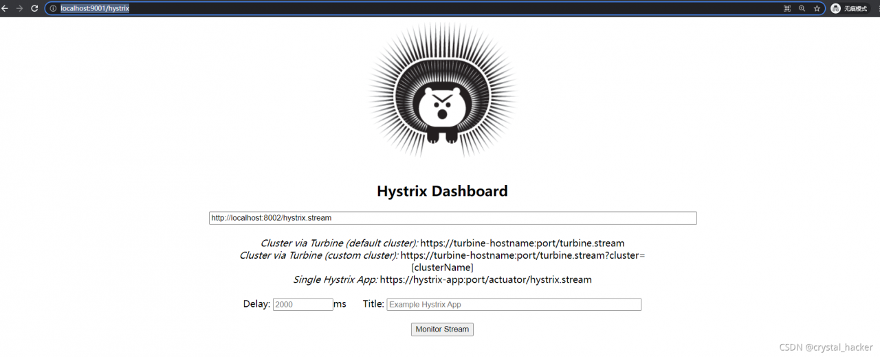
Task: Click the 'Cluster via Turbine (default cluster):' text
Action: click(x=339, y=244)
